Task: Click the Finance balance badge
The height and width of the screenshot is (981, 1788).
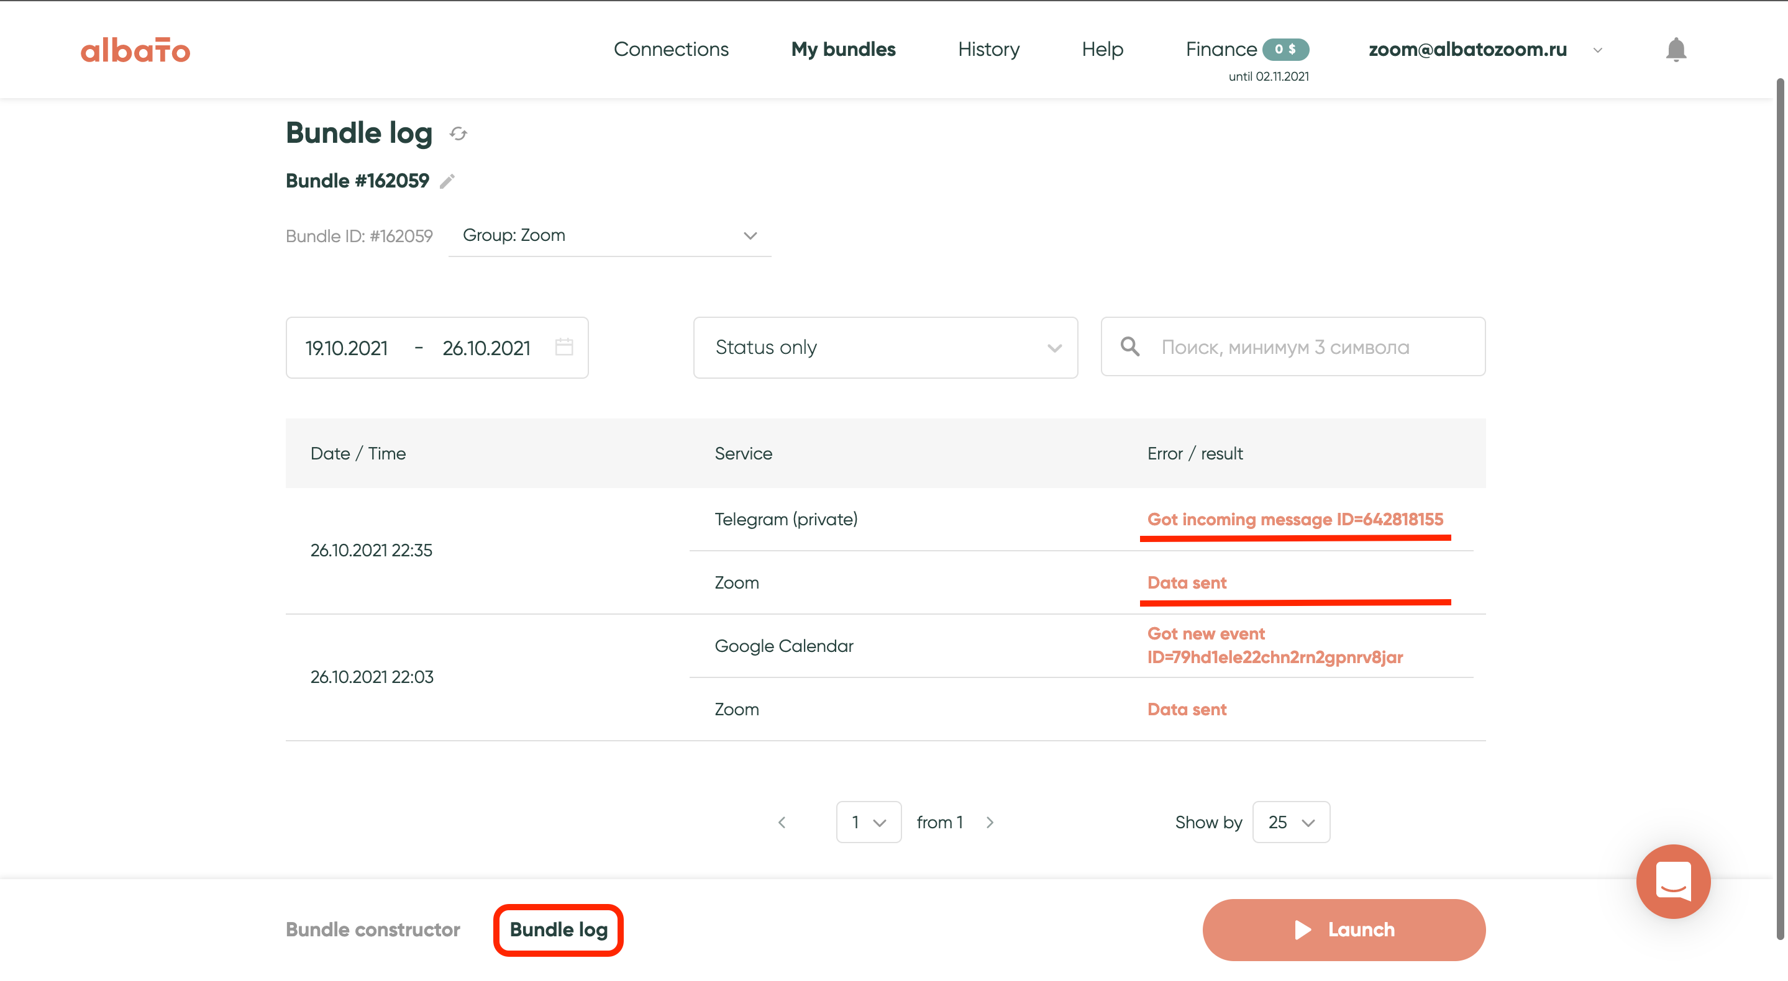Action: tap(1285, 49)
